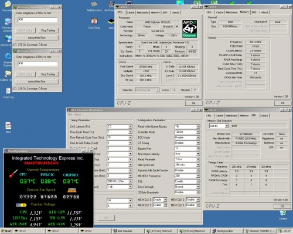Viewport: 293px width, 234px height.
Task: Click RAM megabytes field in upper MemTest
Action: (38, 19)
